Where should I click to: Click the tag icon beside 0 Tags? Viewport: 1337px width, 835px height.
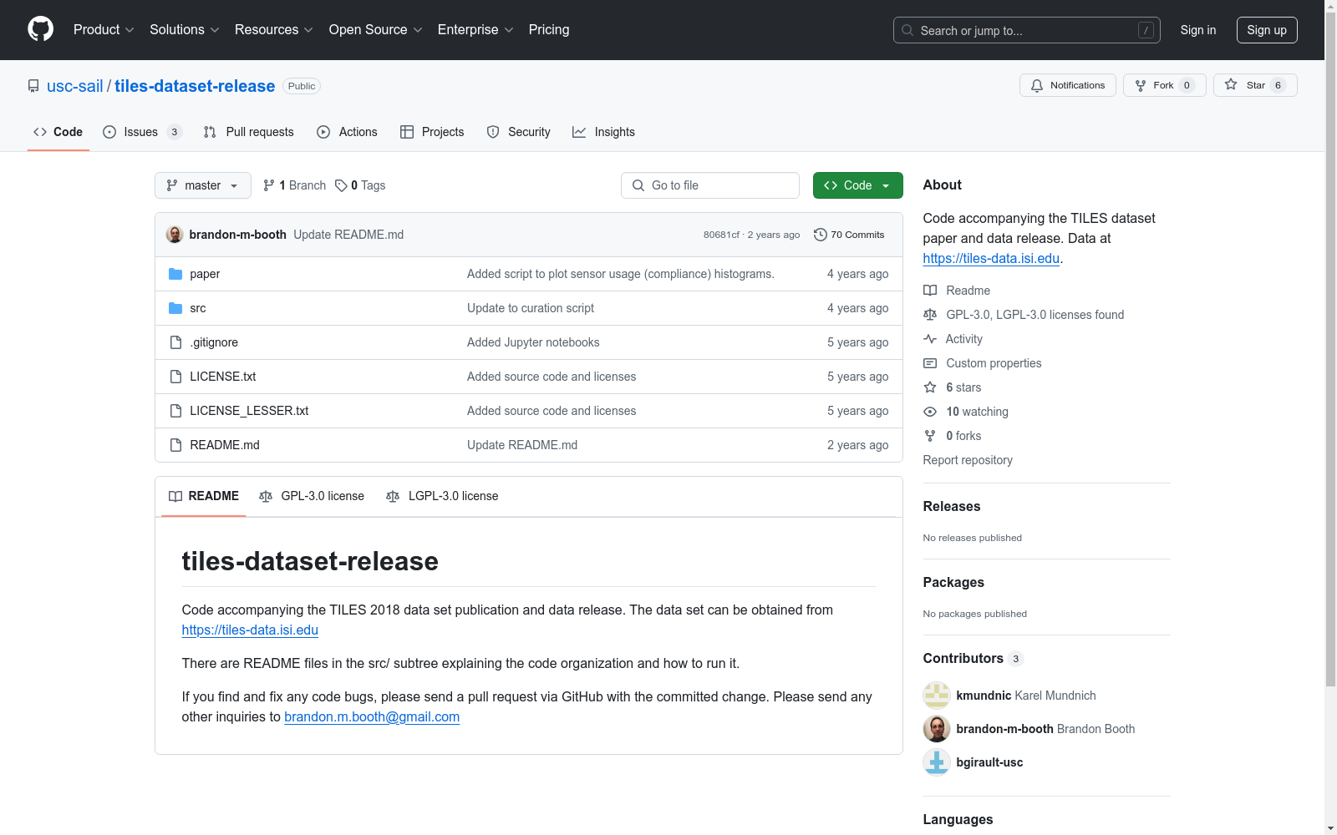pyautogui.click(x=341, y=185)
